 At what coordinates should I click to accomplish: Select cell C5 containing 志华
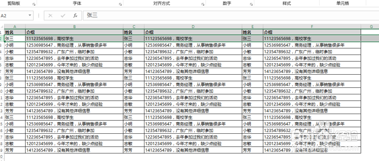134,58
